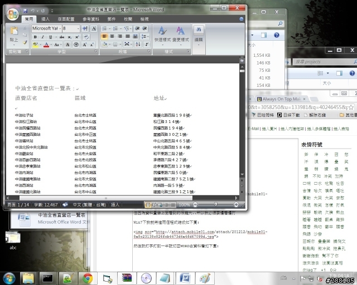Viewport: 357px width, 285px height.
Task: Open the Shading paint bucket dropdown arrow
Action: coord(109,45)
